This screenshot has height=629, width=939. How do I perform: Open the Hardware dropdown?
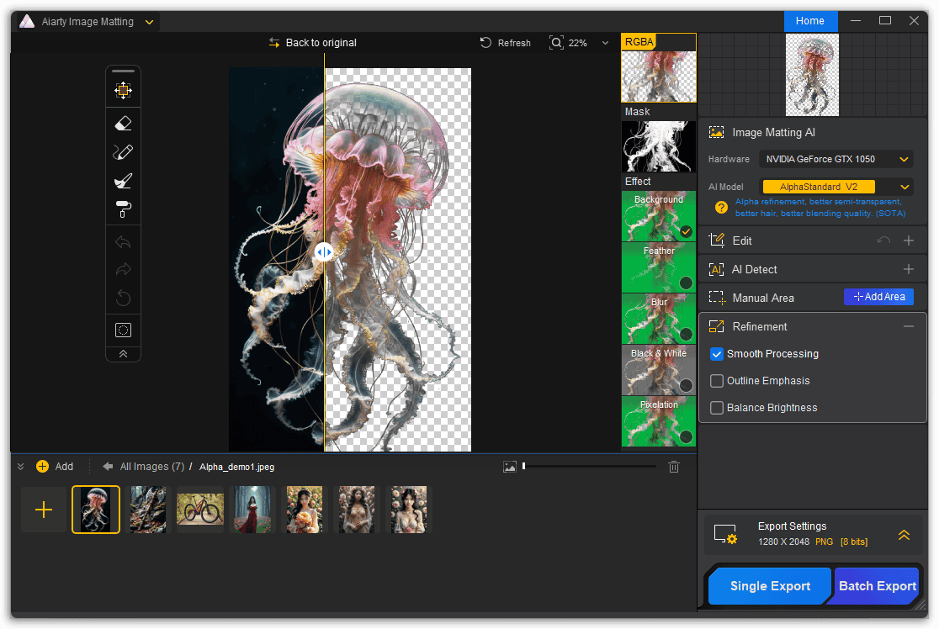[836, 159]
